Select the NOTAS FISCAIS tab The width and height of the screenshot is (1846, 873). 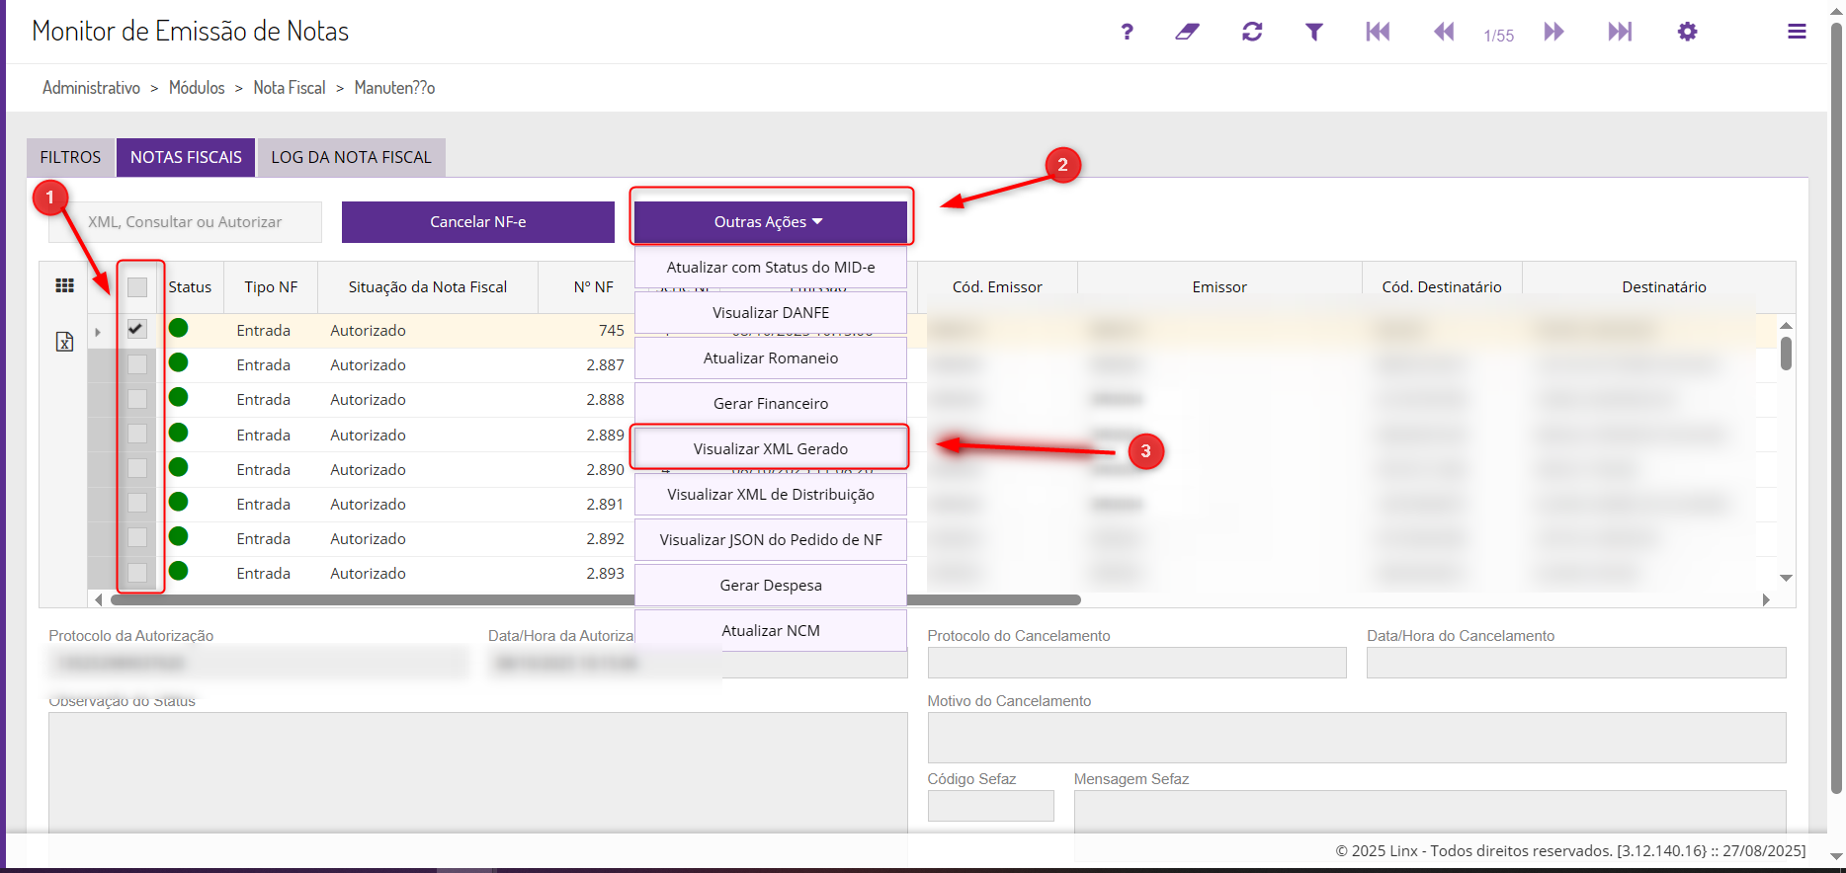point(186,157)
